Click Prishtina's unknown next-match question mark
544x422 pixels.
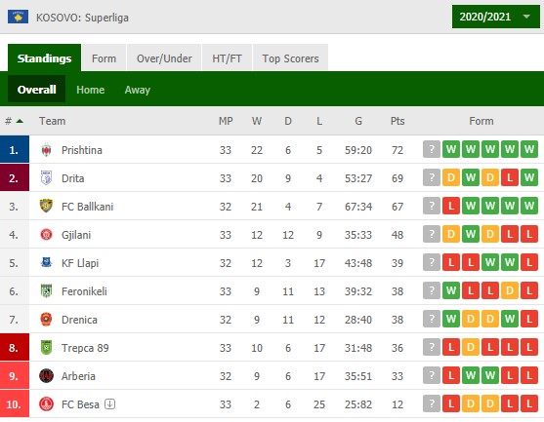(432, 149)
